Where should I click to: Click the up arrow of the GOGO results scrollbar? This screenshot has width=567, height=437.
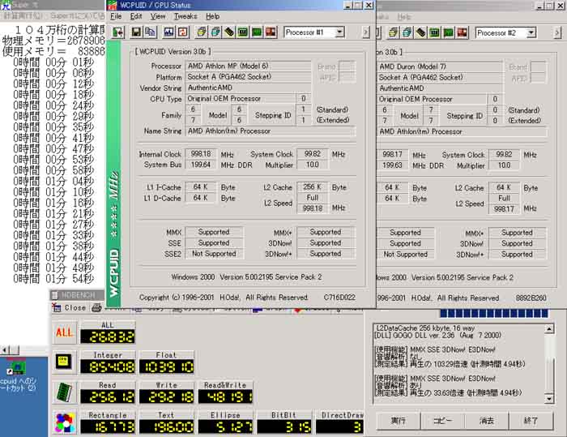(549, 328)
